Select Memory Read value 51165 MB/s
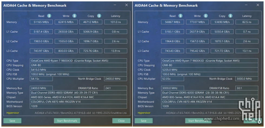The height and width of the screenshot is (128, 265). (x=41, y=22)
